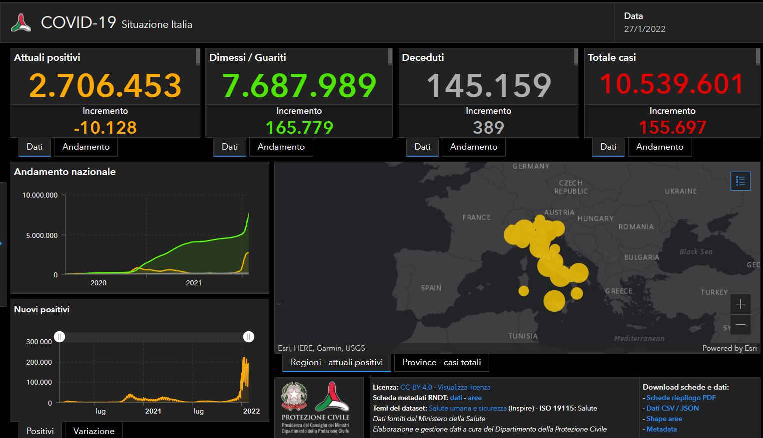
Task: Click left handle of date range slider
Action: coord(59,337)
